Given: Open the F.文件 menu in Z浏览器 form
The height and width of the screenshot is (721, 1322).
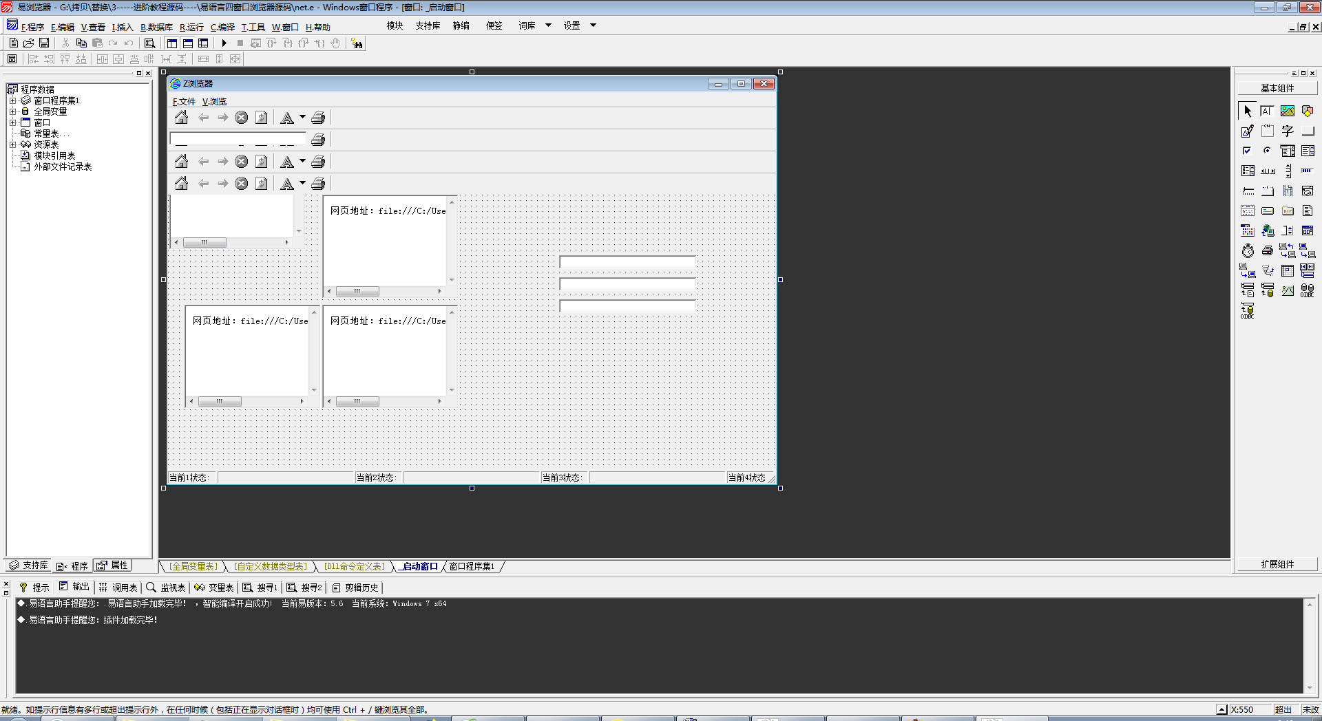Looking at the screenshot, I should click(x=184, y=101).
